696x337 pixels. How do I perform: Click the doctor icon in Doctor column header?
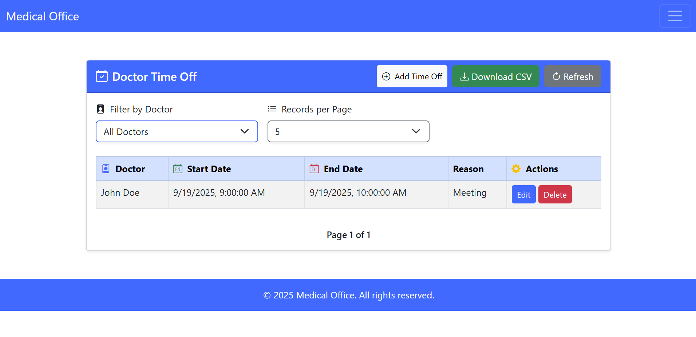tap(106, 169)
